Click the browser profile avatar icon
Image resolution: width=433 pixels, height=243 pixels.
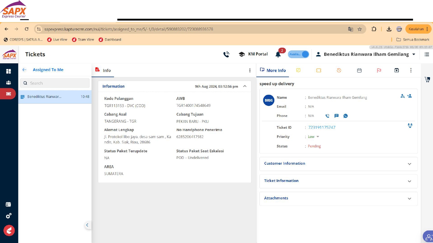pos(399,29)
